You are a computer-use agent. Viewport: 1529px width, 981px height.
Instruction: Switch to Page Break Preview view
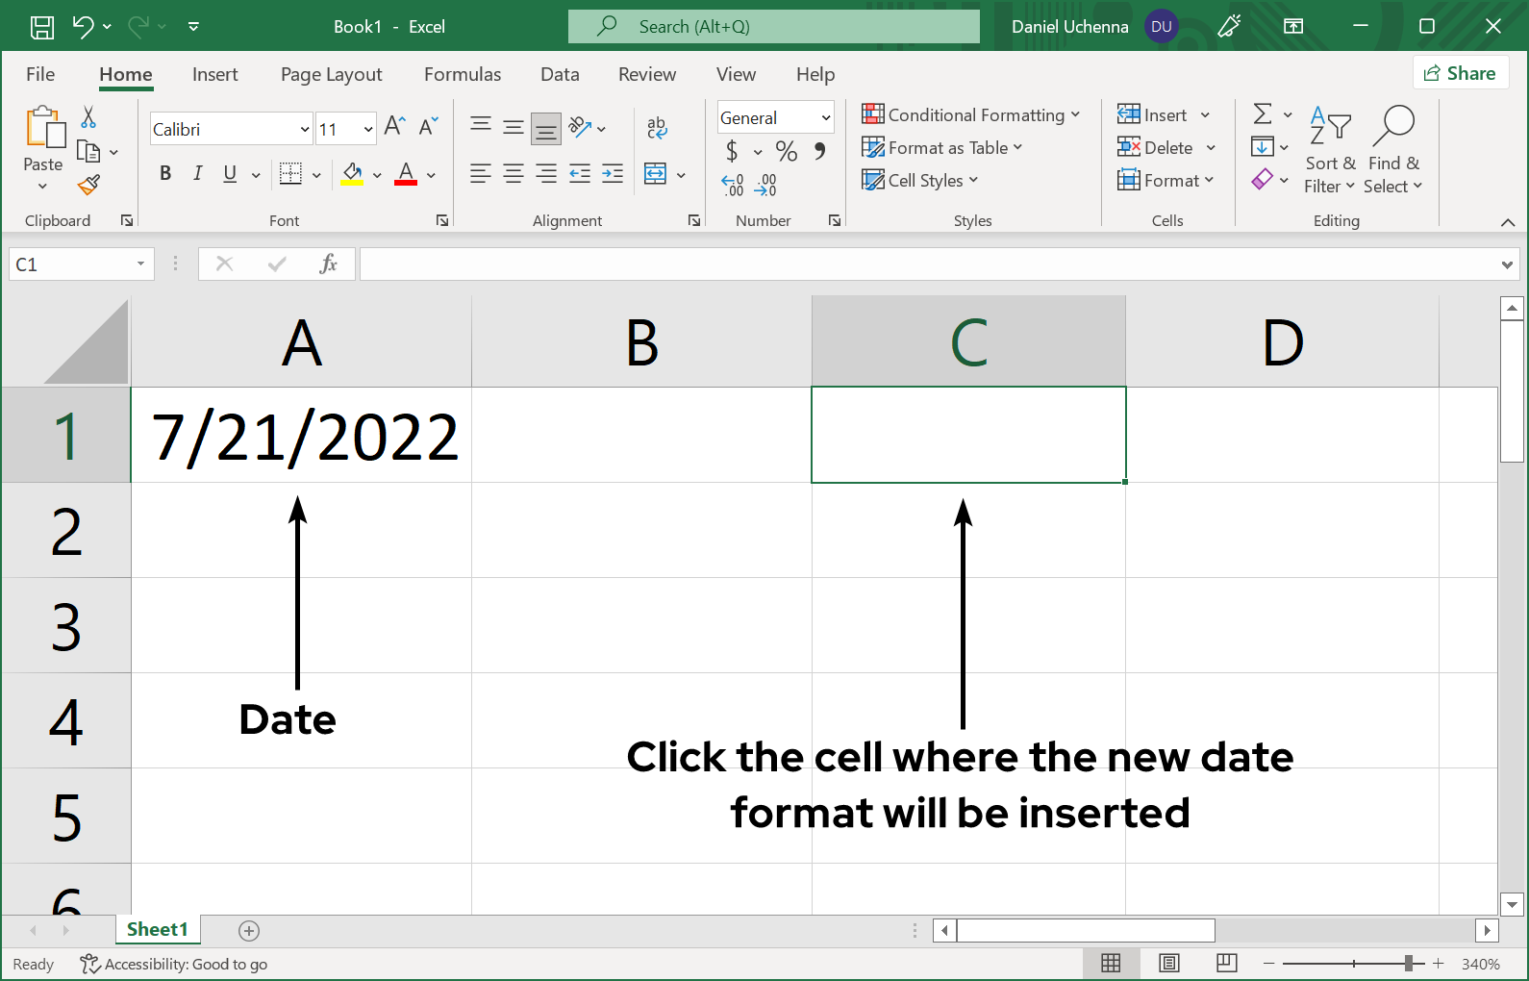(x=1226, y=963)
